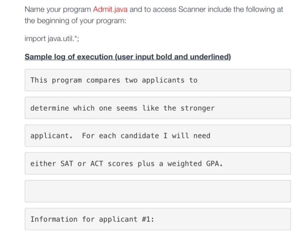This screenshot has width=302, height=233.
Task: Click the 'determine which one seems' code box
Action: [x=158, y=108]
